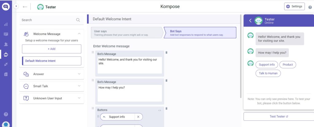Viewport: 314px width, 127px height.
Task: Click the Answer section icon
Action: click(x=26, y=74)
